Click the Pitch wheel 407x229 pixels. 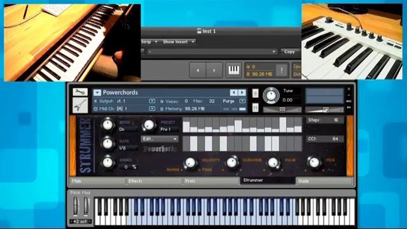point(75,207)
